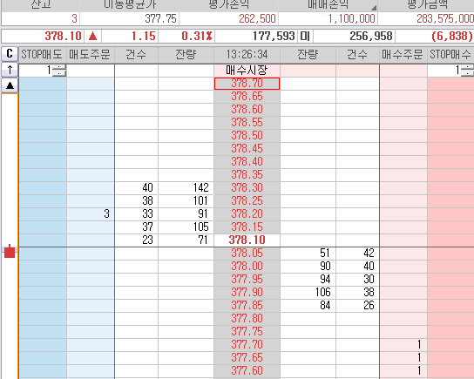Click the 매수시장 market-buy cell
The width and height of the screenshot is (474, 379).
pos(247,71)
